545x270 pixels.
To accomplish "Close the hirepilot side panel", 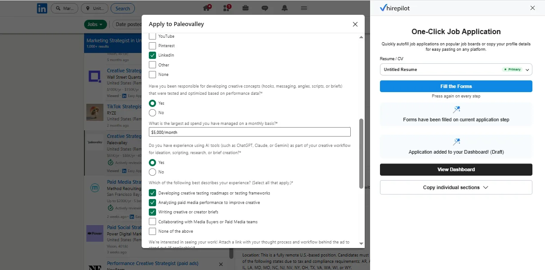I will [532, 8].
